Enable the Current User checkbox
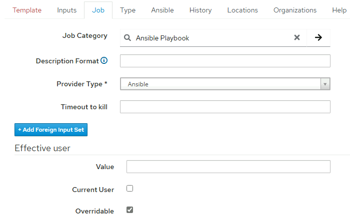The height and width of the screenshot is (216, 350). [x=129, y=189]
